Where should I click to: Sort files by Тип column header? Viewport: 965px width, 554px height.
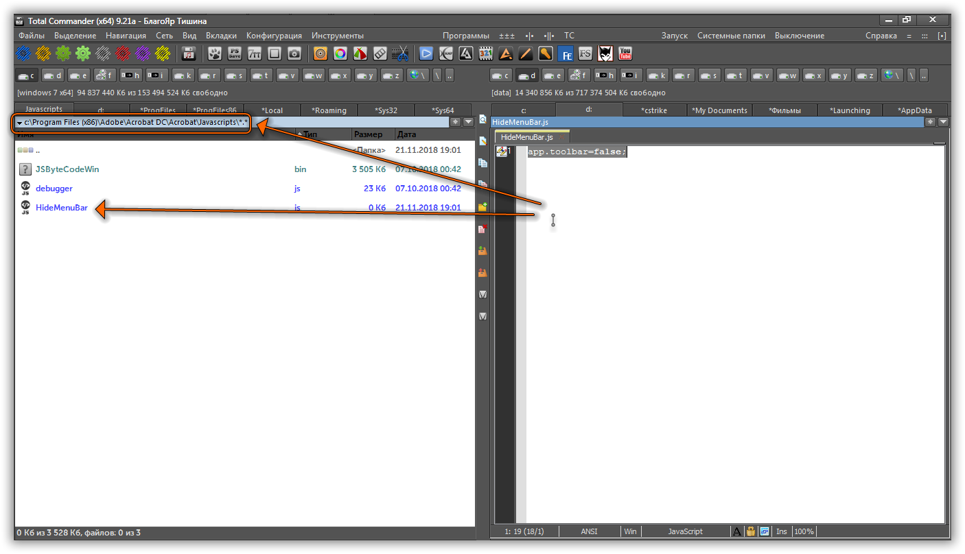coord(323,134)
